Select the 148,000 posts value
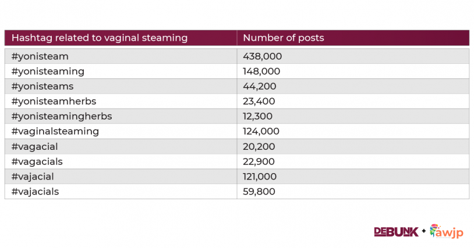 tap(261, 71)
